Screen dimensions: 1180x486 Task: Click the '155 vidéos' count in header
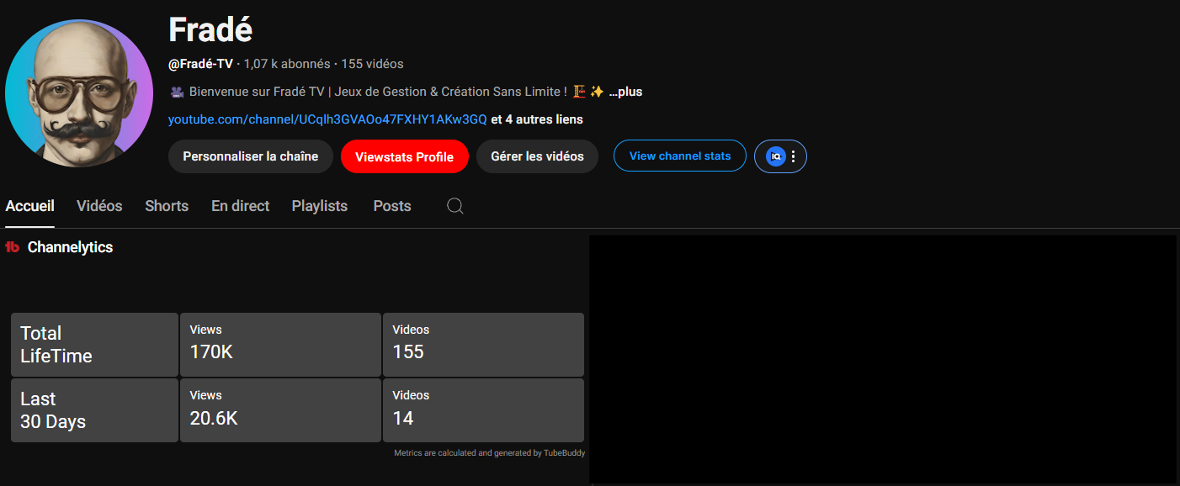click(x=372, y=64)
